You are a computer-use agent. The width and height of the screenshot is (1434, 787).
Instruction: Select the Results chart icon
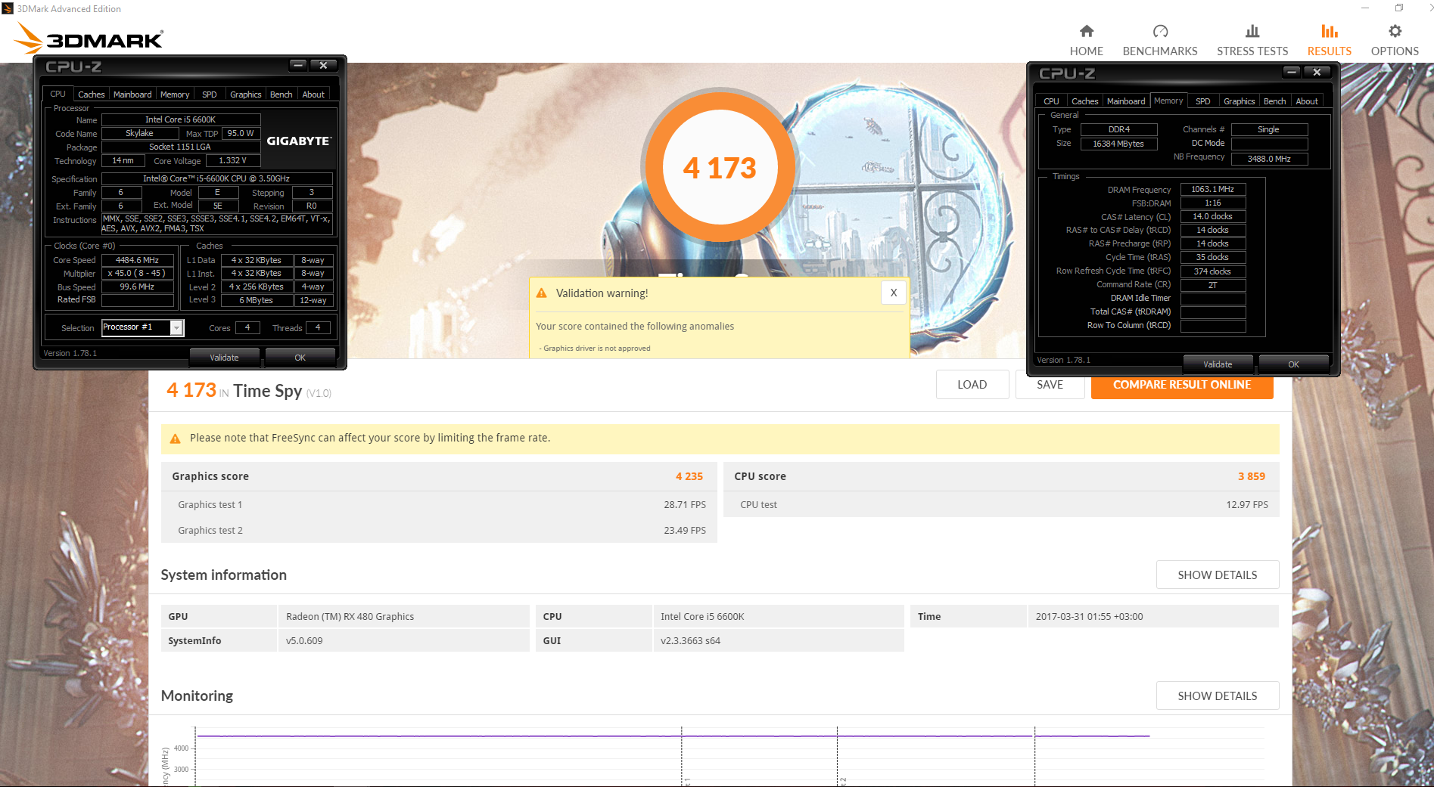pyautogui.click(x=1330, y=31)
